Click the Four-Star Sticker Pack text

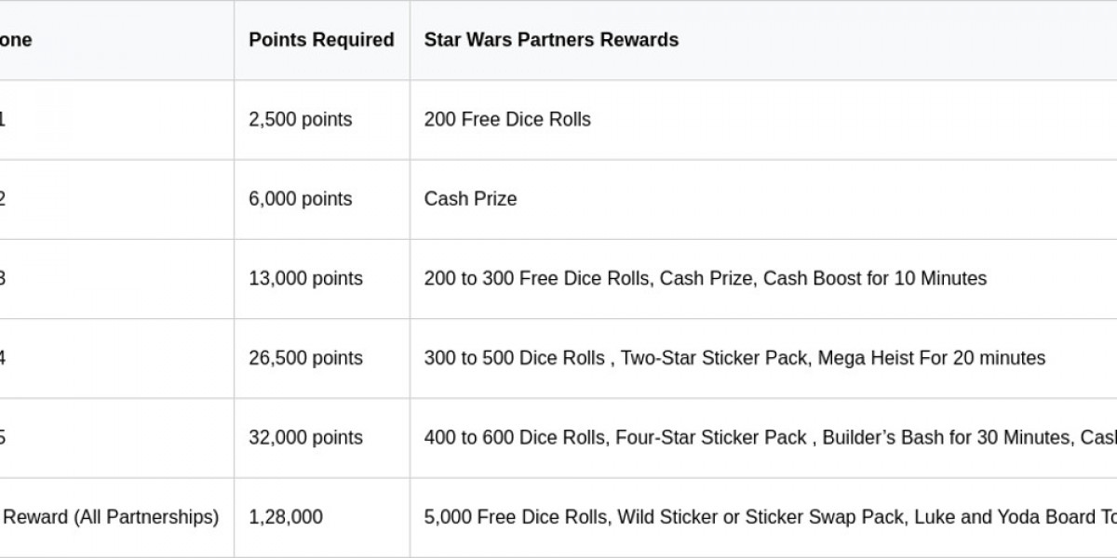pos(711,438)
